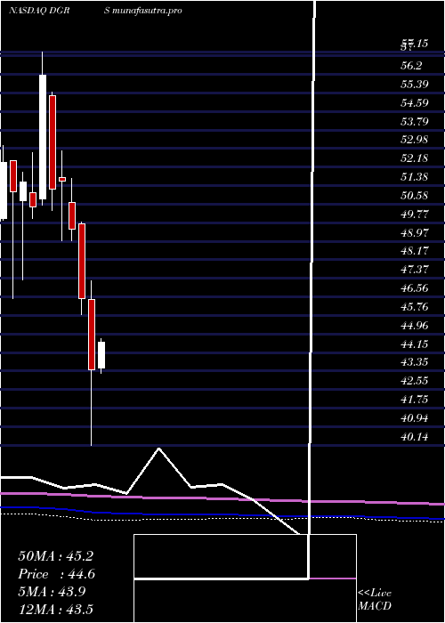The height and width of the screenshot is (623, 445).
Task: Select the 44.96 price axis label
Action: point(414,326)
